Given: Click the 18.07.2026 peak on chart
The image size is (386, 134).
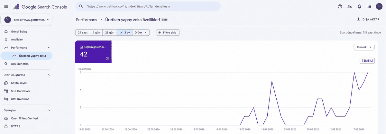Looking at the screenshot, I should click(x=272, y=81).
